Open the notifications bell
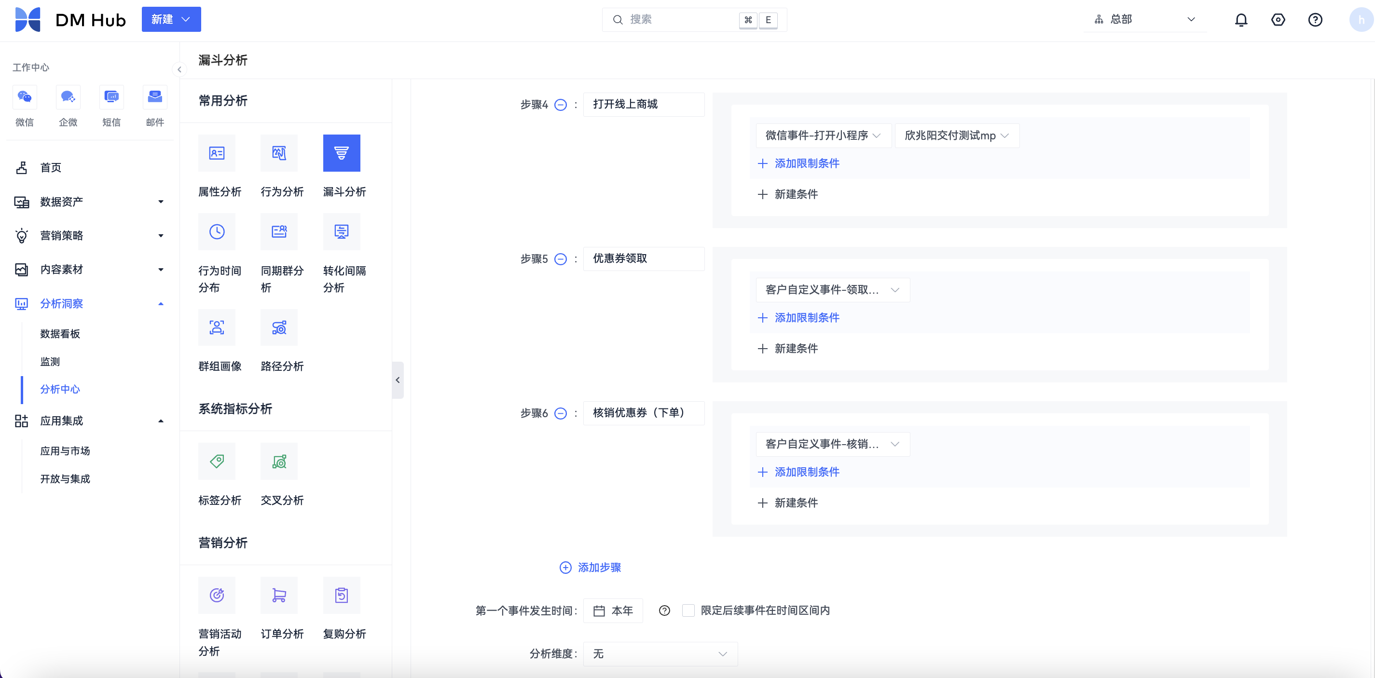This screenshot has width=1375, height=678. click(x=1241, y=20)
